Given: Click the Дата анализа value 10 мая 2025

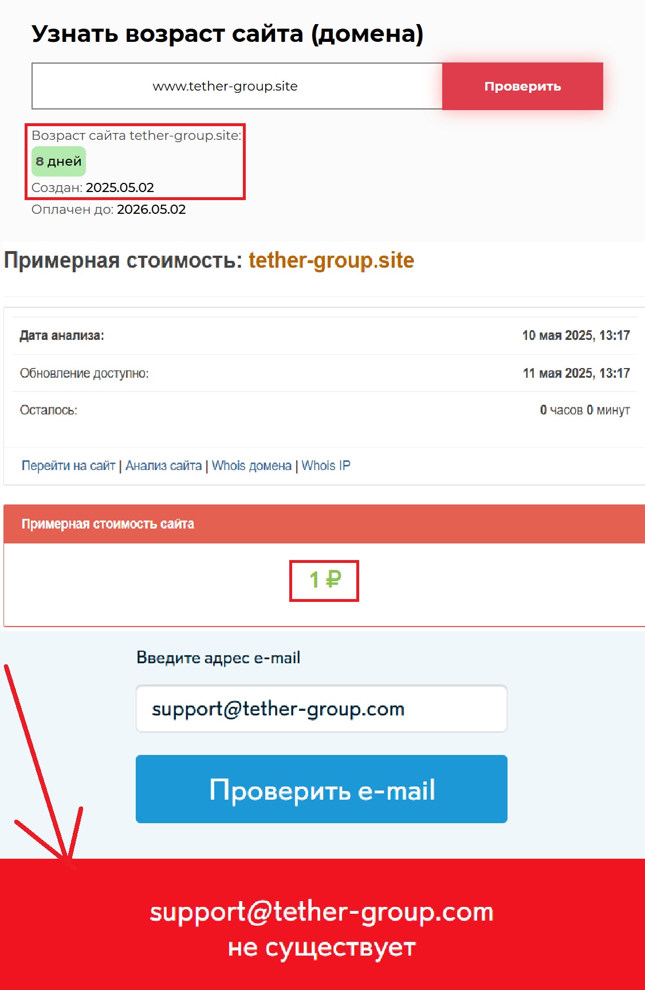Looking at the screenshot, I should pos(576,335).
